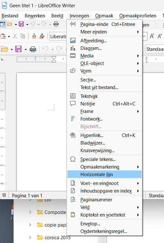Open the Opmaak menu
Screen dimensions: 164x243
tap(104, 16)
